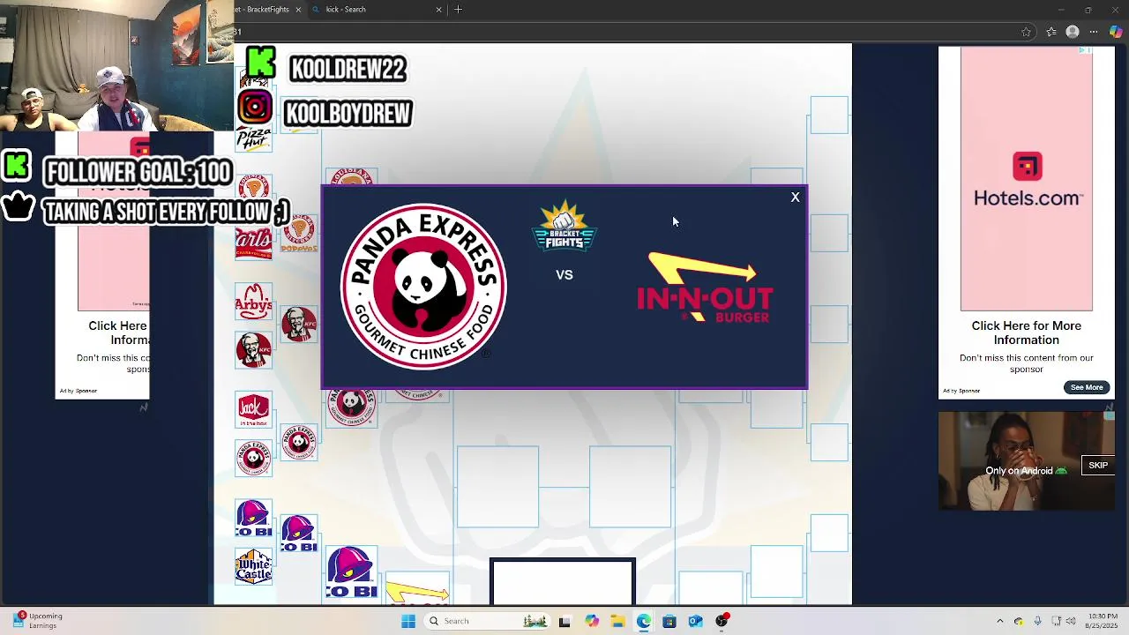Screen dimensions: 1129x635
Task: Click the taskbar Search box
Action: (x=487, y=621)
